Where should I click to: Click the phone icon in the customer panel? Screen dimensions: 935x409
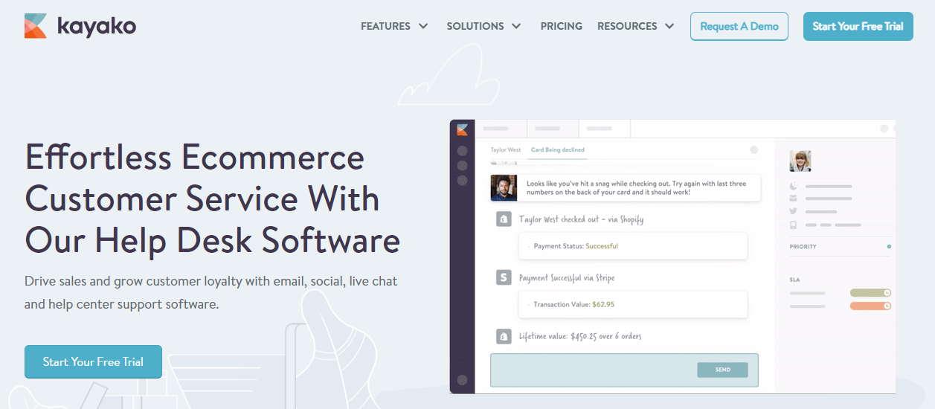(x=794, y=225)
